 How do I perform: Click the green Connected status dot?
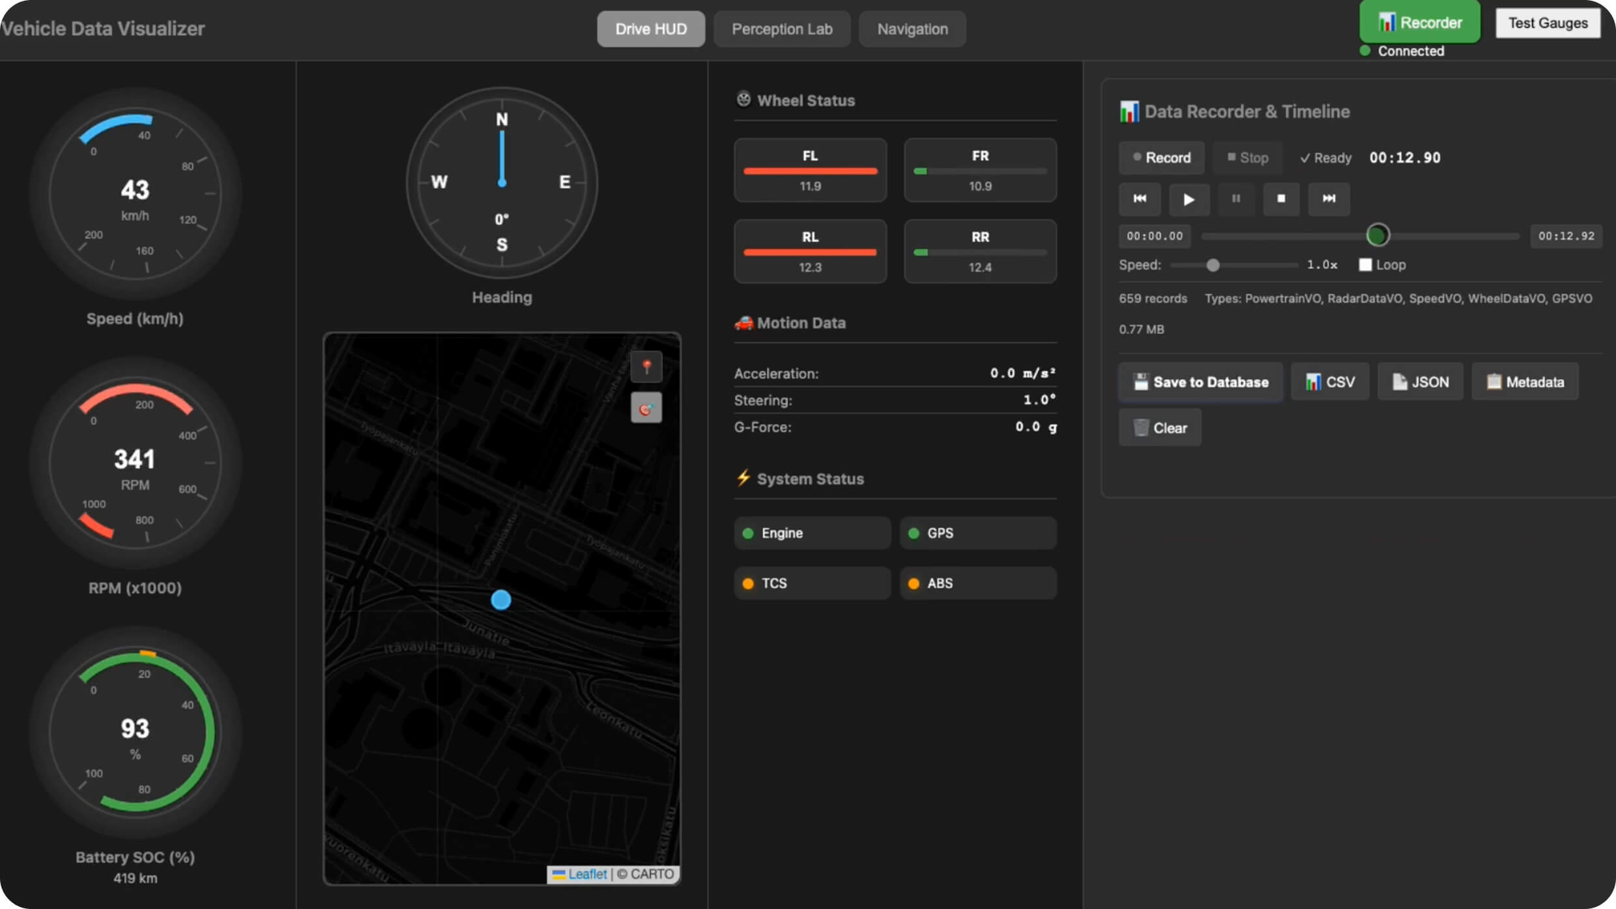(1365, 51)
